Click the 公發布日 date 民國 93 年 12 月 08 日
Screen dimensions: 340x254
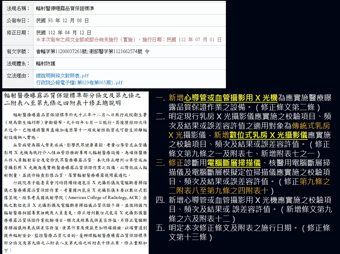[63, 21]
